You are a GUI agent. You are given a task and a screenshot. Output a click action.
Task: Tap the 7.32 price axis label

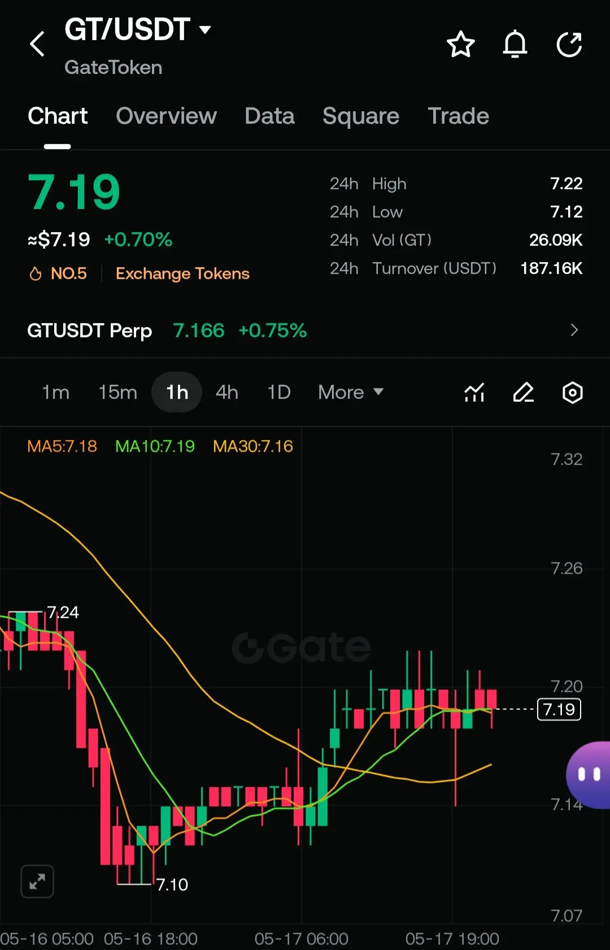(567, 459)
